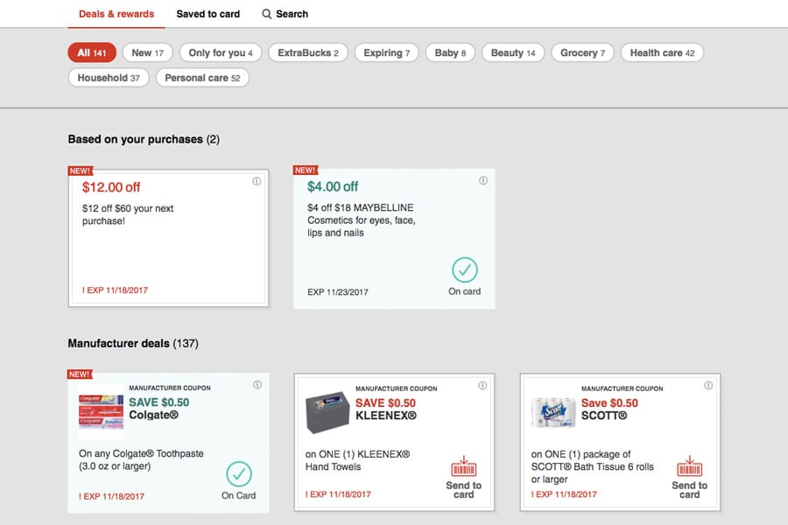Open info icon on KLEENEX coupon
This screenshot has height=525, width=788.
tap(482, 385)
